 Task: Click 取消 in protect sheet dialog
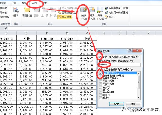coord(133,104)
